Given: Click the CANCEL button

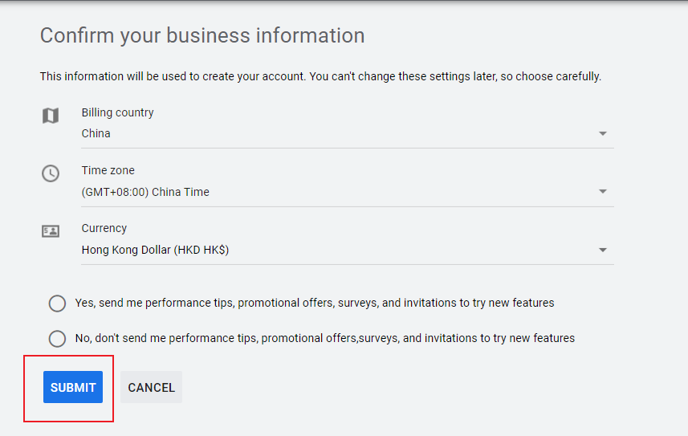Looking at the screenshot, I should click(x=151, y=387).
